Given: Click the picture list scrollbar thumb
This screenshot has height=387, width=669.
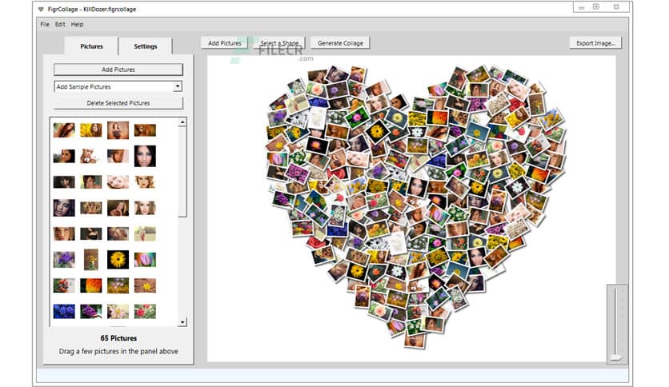Looking at the screenshot, I should pos(182,172).
